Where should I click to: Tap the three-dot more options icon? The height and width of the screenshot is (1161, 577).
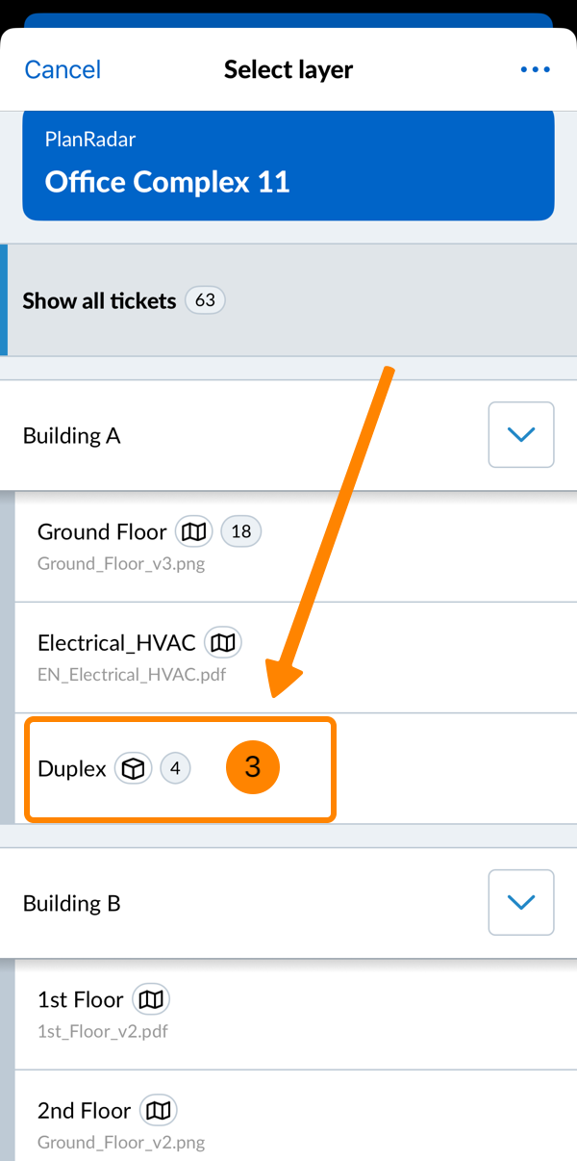tap(535, 69)
